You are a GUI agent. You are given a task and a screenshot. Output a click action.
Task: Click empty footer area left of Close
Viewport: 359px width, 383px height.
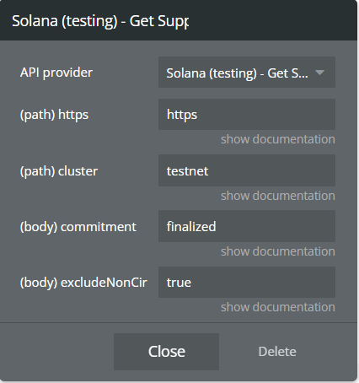coord(56,352)
